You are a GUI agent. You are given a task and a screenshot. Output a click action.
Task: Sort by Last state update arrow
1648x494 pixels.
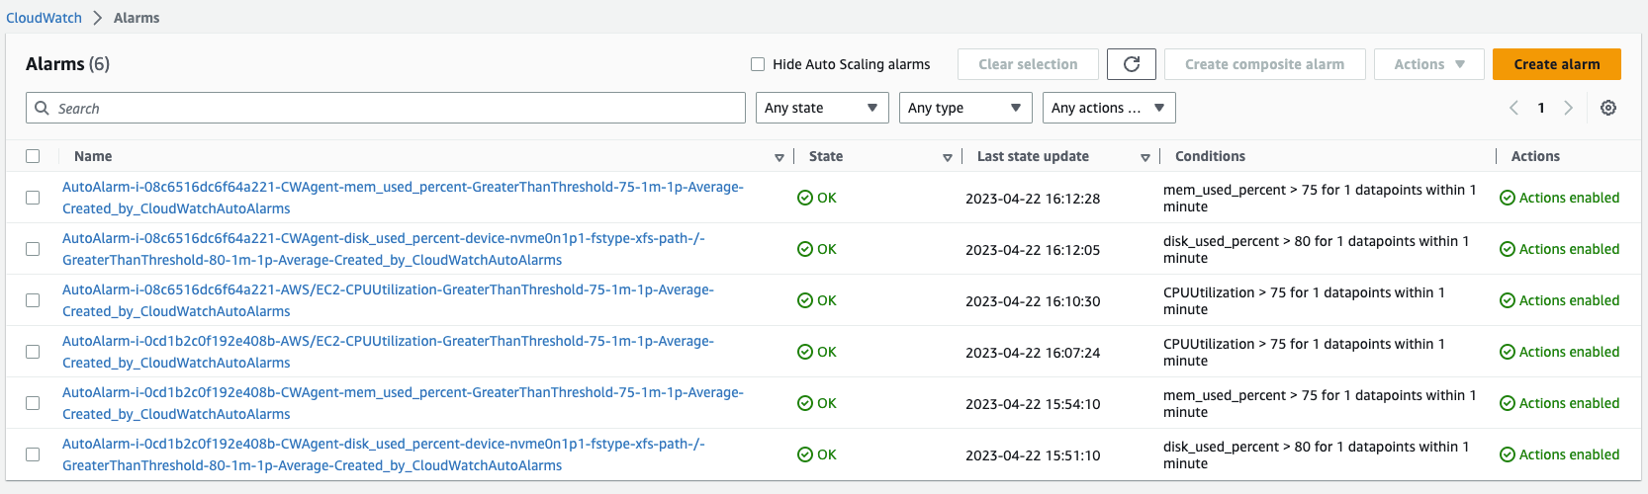(1145, 157)
